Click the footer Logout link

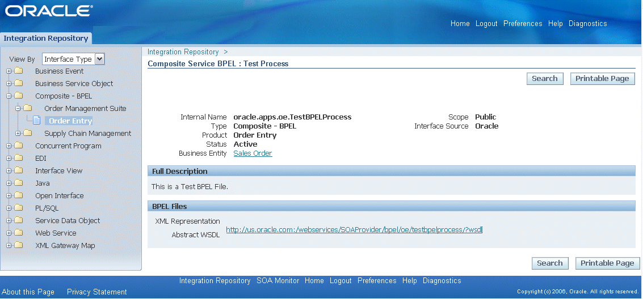pos(341,280)
